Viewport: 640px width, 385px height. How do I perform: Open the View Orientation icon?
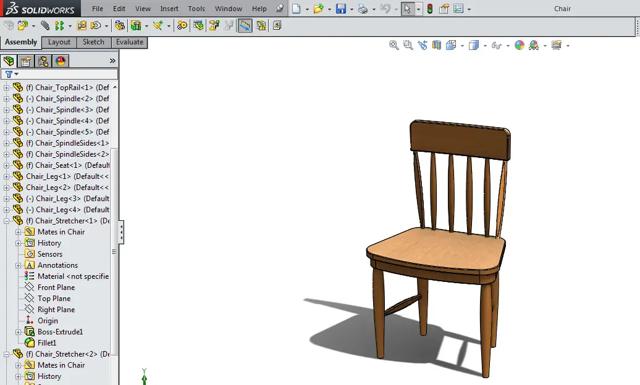[451, 45]
